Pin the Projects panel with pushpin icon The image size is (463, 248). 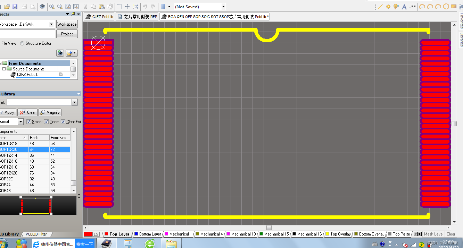(x=73, y=14)
